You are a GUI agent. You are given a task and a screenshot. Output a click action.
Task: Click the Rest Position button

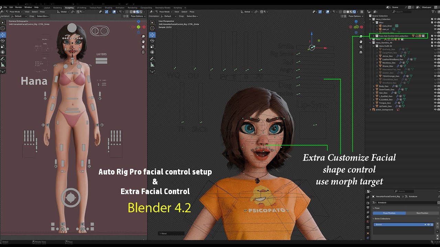pyautogui.click(x=422, y=213)
